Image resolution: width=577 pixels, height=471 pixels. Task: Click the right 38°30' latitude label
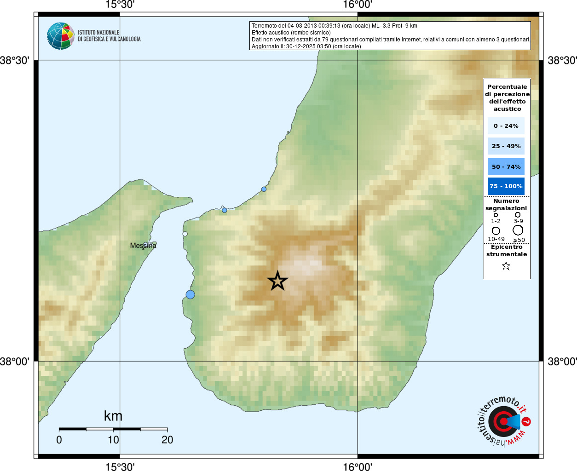click(x=562, y=60)
